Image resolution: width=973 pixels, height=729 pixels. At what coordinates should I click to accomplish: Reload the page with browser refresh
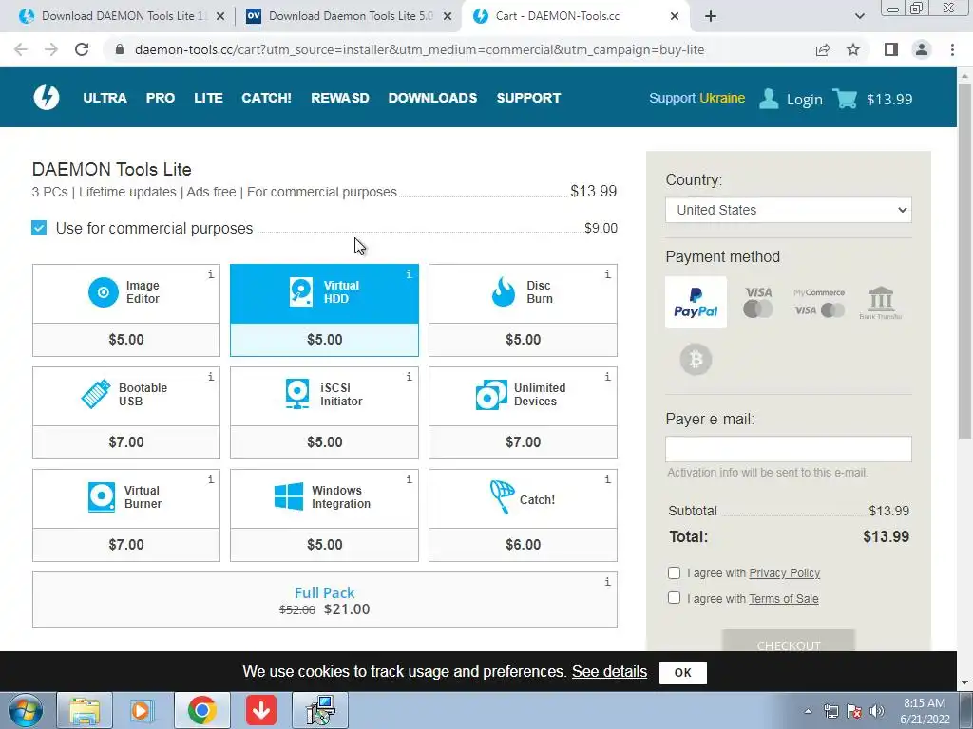[x=82, y=49]
